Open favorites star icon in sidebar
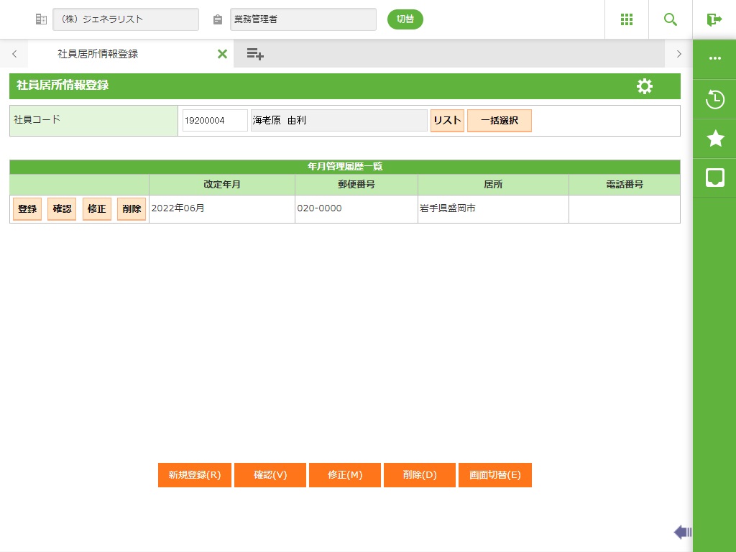Screen dimensions: 736x552 [x=714, y=139]
